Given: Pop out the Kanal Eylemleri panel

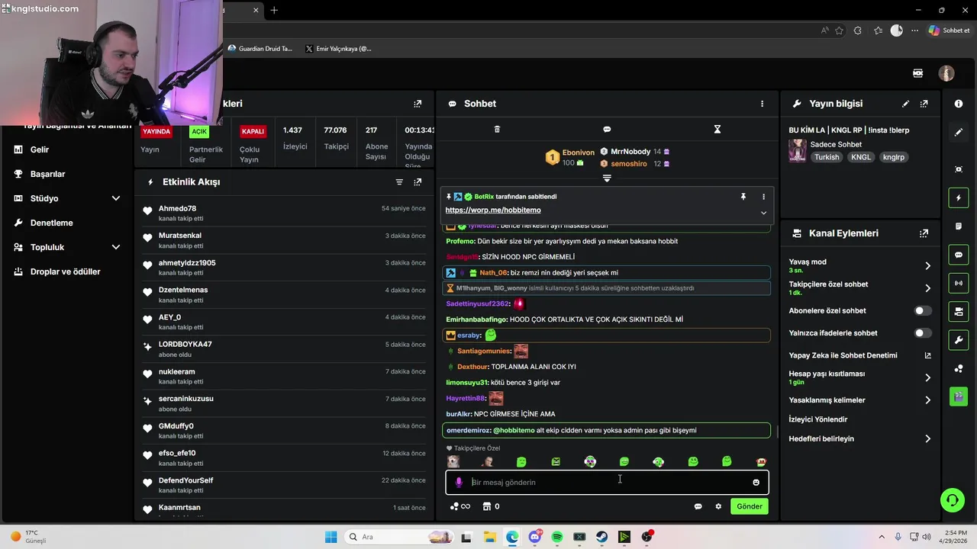Looking at the screenshot, I should click(924, 233).
